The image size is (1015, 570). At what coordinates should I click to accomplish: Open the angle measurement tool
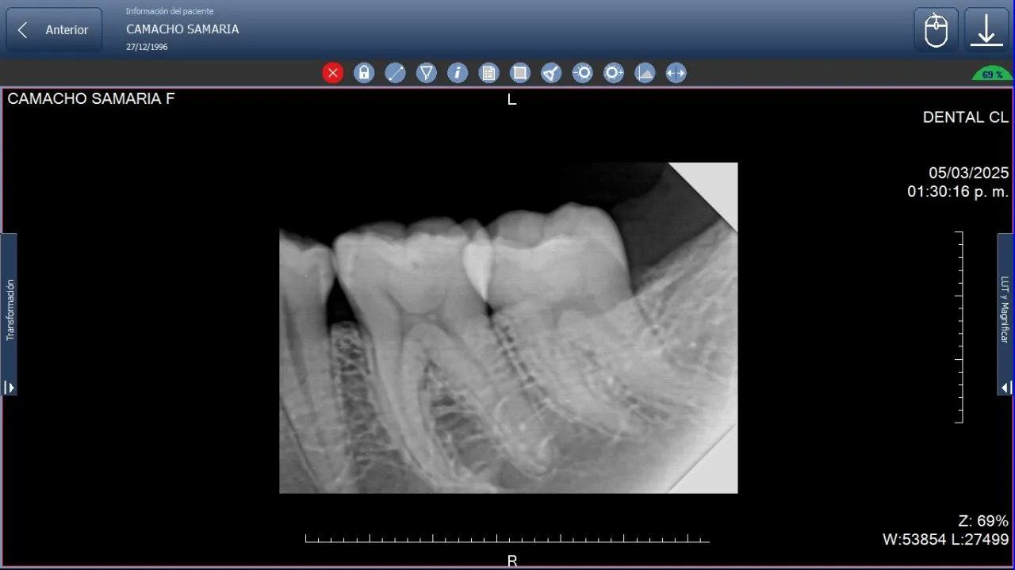(x=427, y=73)
